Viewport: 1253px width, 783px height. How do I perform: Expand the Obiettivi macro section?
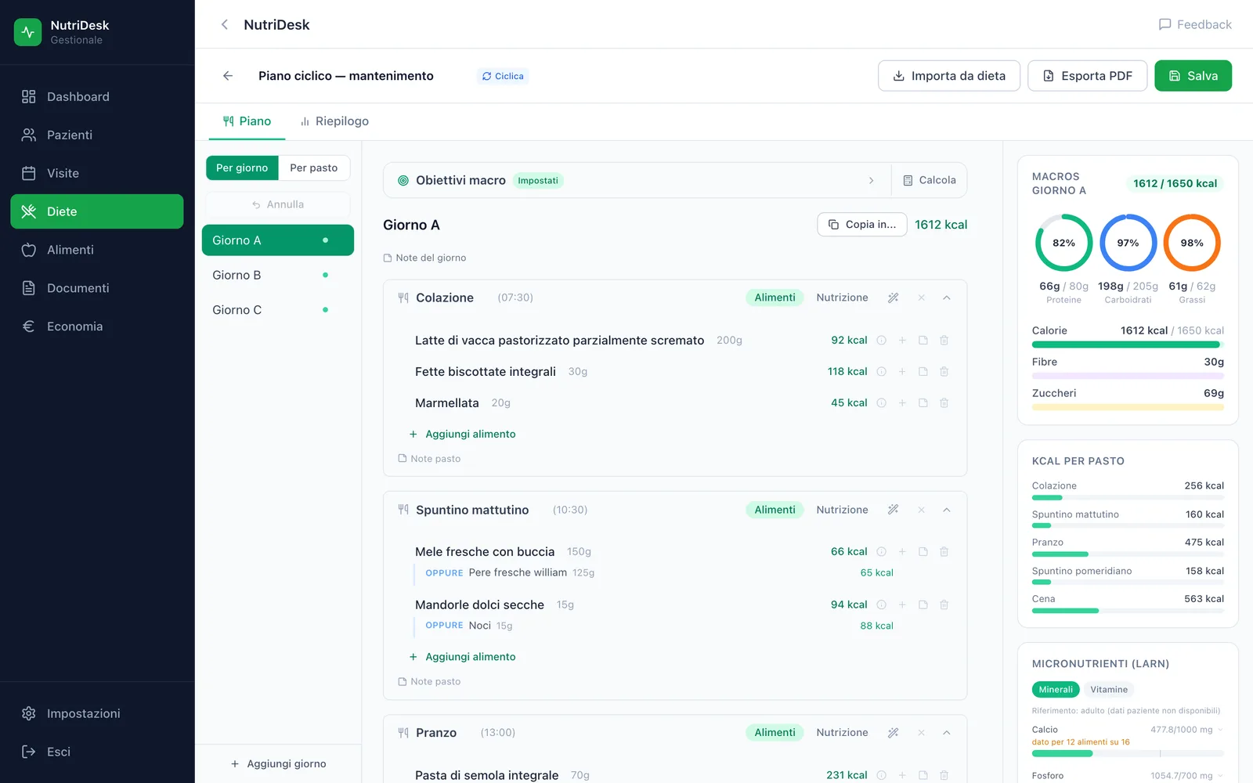coord(637,180)
